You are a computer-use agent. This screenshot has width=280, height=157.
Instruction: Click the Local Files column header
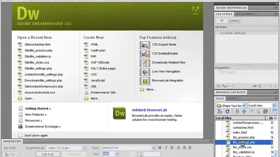tap(240, 118)
